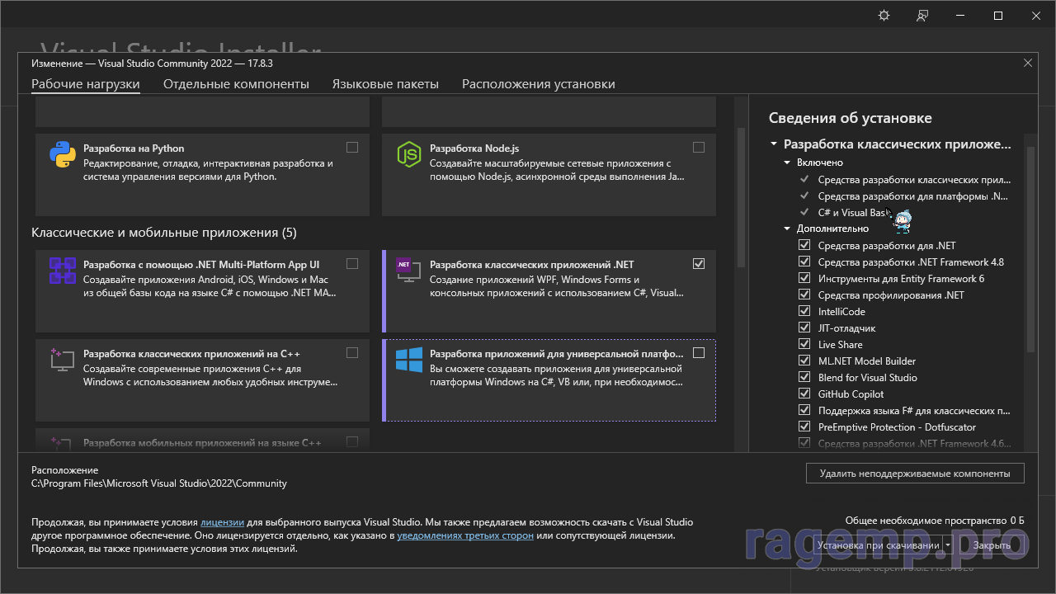
Task: Click the feedback icon in title bar
Action: [922, 16]
